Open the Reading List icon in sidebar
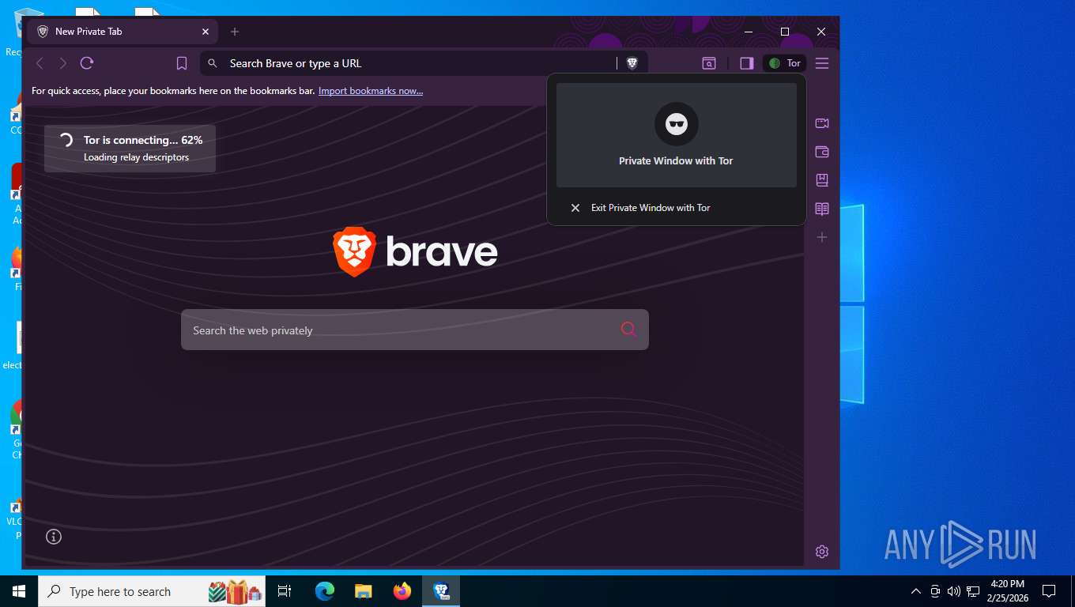The width and height of the screenshot is (1075, 607). pyautogui.click(x=822, y=209)
